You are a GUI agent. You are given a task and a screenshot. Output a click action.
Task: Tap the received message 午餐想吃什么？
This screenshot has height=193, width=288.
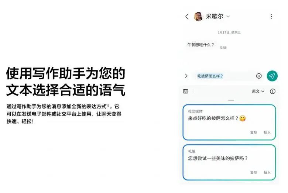[200, 45]
